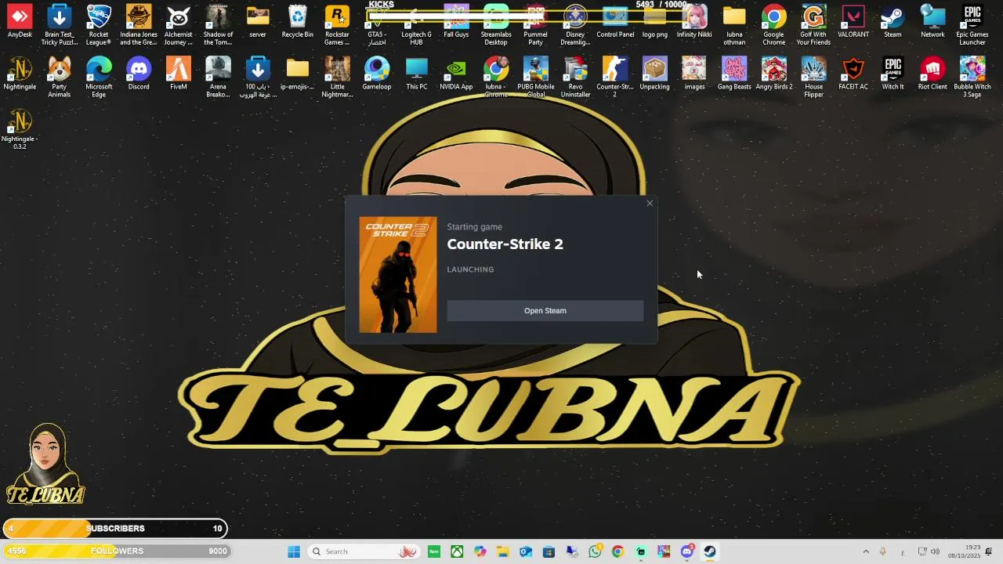The width and height of the screenshot is (1003, 564).
Task: Open Microsoft Store from the taskbar
Action: click(x=549, y=551)
